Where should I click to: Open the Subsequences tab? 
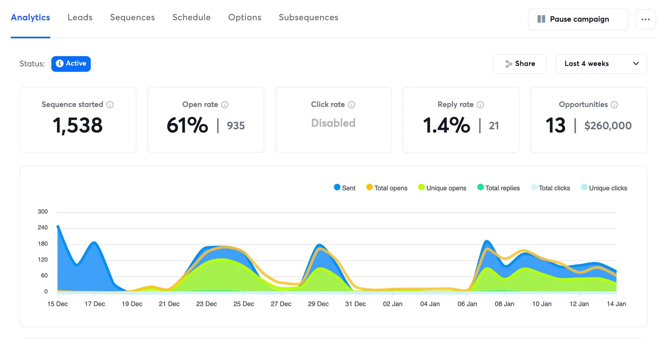[x=308, y=18]
